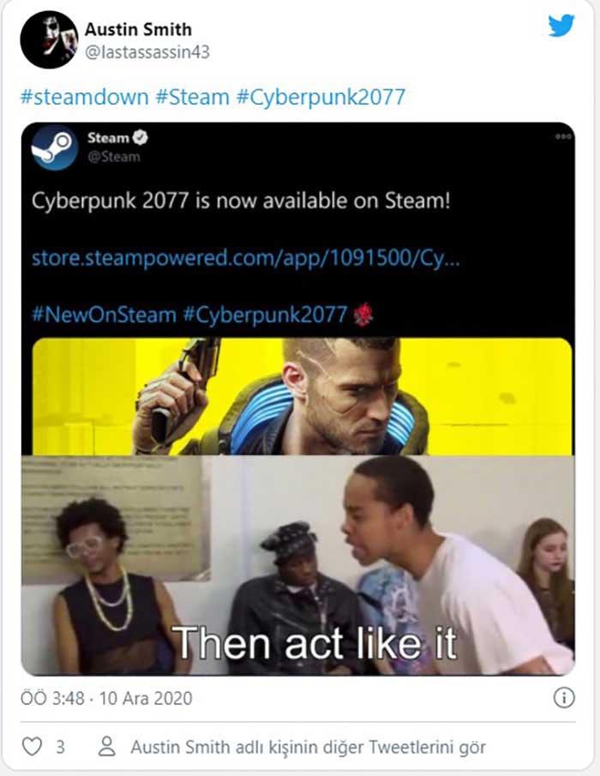Open the store.steampowered.com link
The width and height of the screenshot is (600, 776).
[x=246, y=258]
